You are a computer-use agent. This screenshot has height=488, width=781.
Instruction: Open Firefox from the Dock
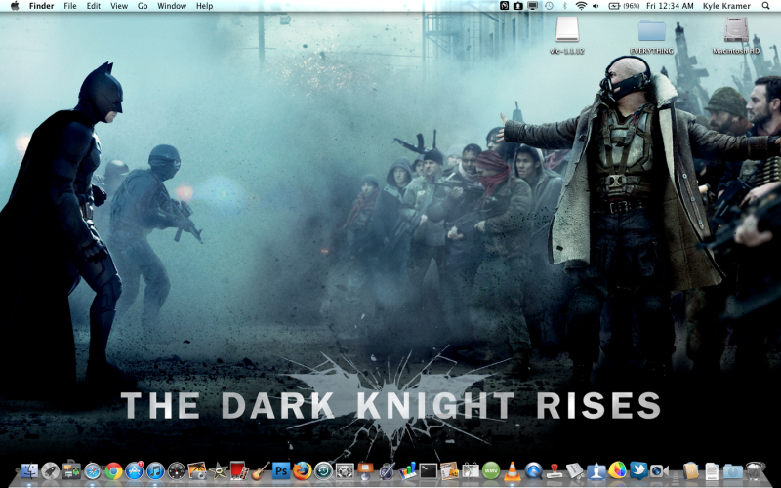[303, 471]
